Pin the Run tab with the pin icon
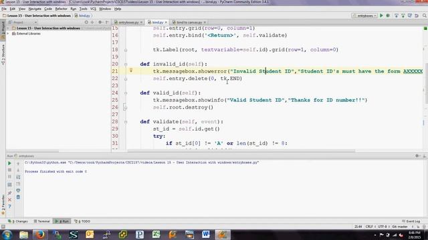 click(9, 193)
